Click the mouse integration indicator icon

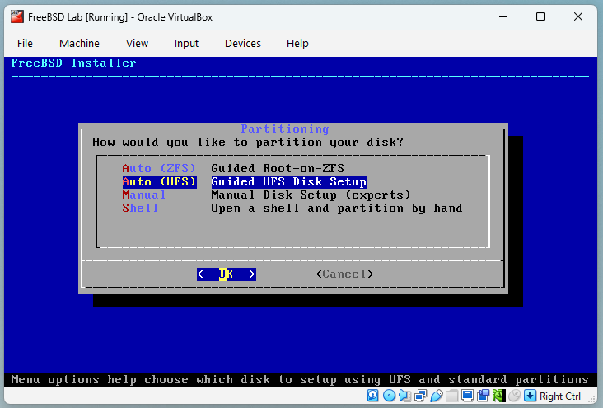coord(514,396)
